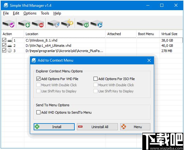Sort by the Attached column header
The image size is (184, 150).
pos(121,34)
